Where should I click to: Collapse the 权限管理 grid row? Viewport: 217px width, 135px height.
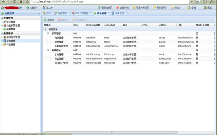pyautogui.click(x=48, y=33)
